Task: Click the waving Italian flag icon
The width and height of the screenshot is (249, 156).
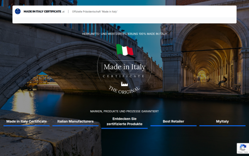Action: click(124, 50)
